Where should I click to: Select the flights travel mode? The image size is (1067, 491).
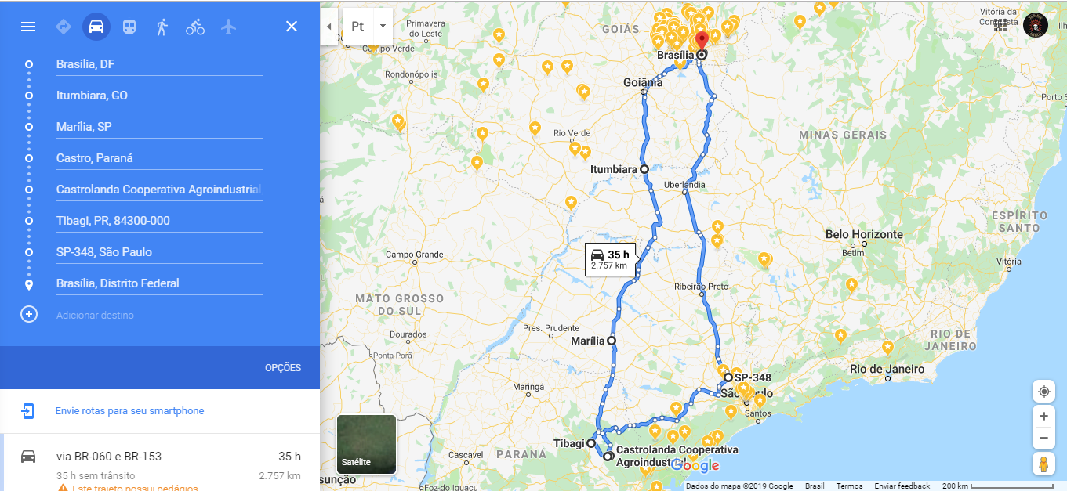(228, 27)
